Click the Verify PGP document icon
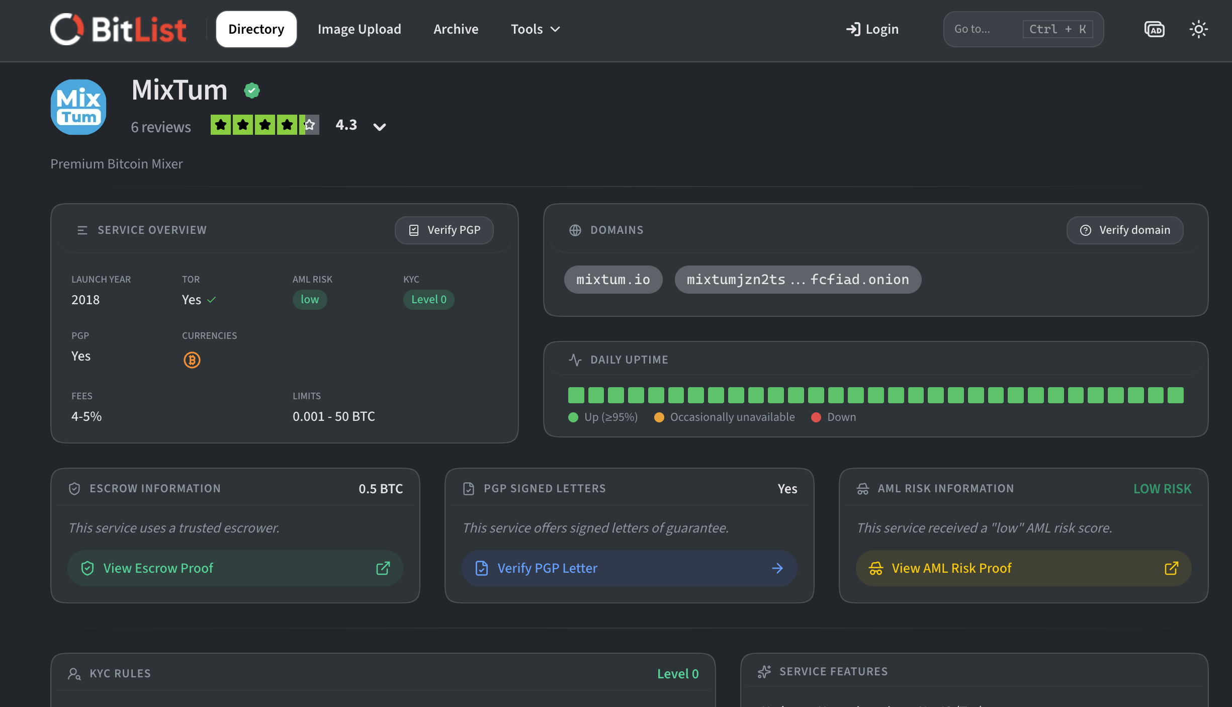1232x707 pixels. point(414,230)
